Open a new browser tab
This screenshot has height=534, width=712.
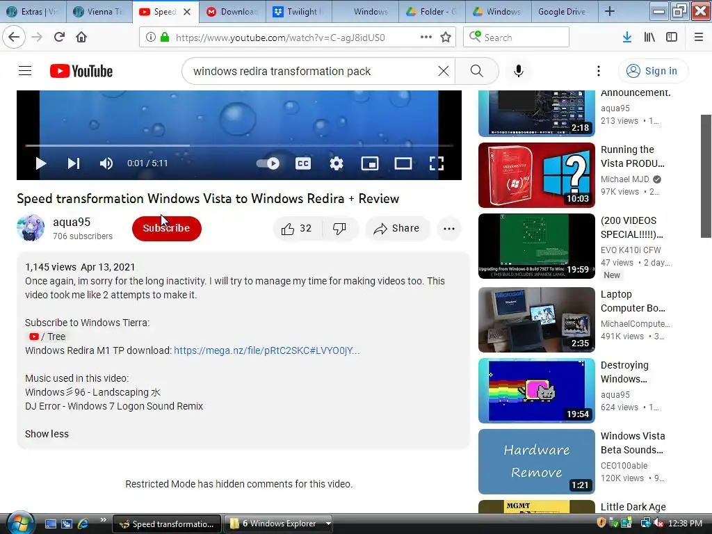tap(610, 11)
